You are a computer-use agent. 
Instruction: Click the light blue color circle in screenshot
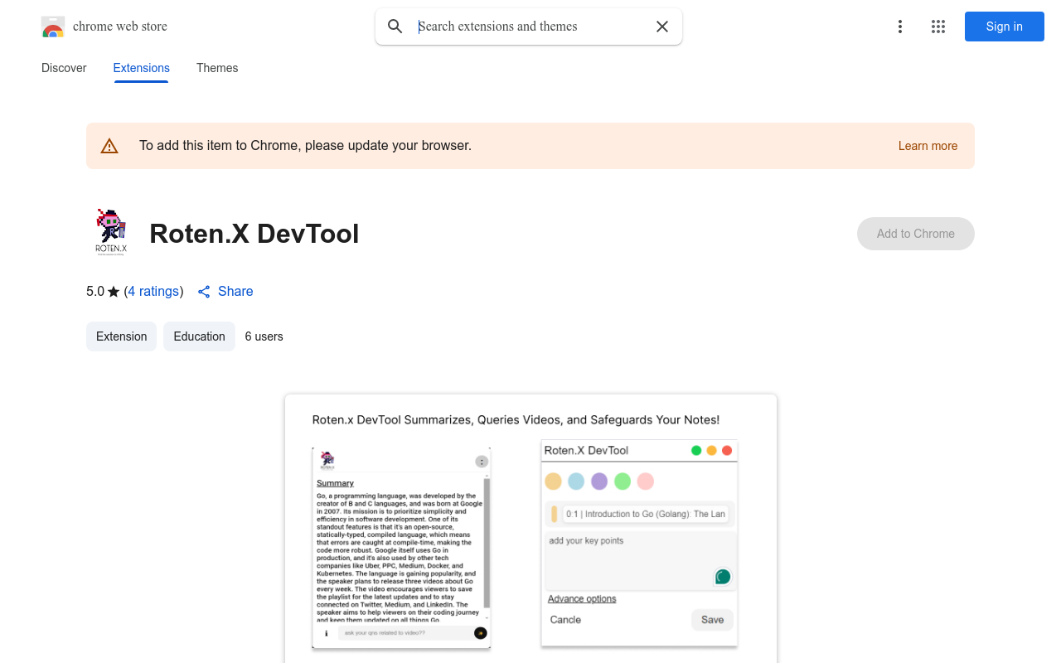576,482
